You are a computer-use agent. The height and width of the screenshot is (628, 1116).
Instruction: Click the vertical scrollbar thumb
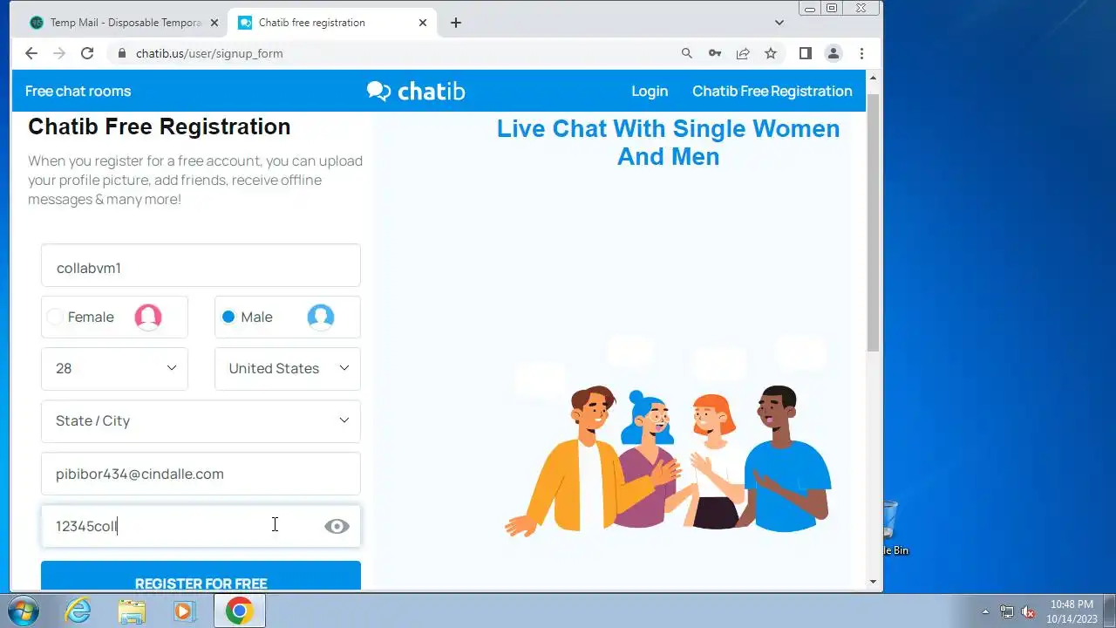tap(873, 222)
